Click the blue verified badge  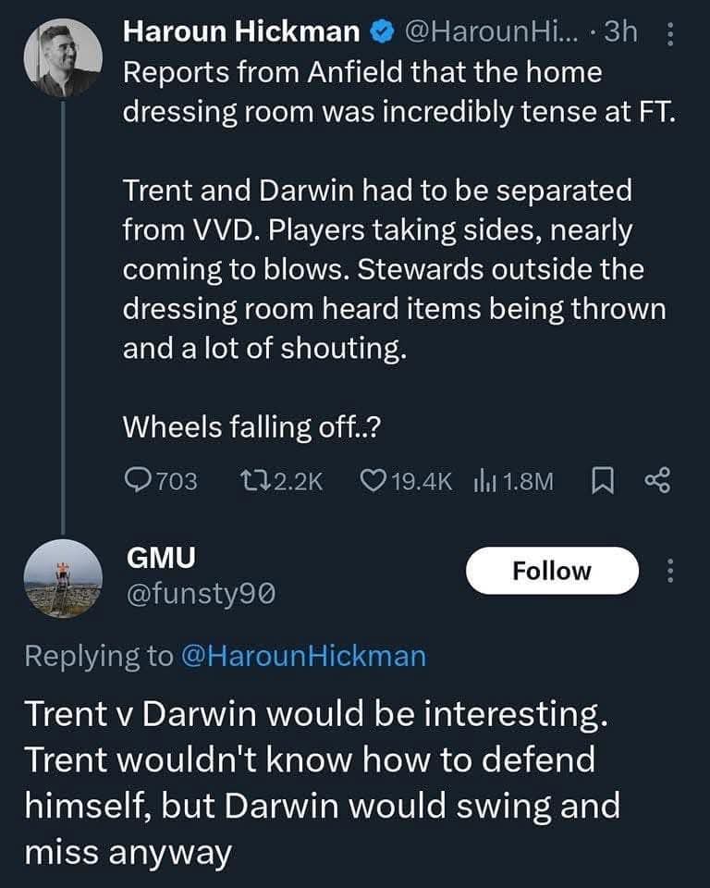[x=381, y=32]
